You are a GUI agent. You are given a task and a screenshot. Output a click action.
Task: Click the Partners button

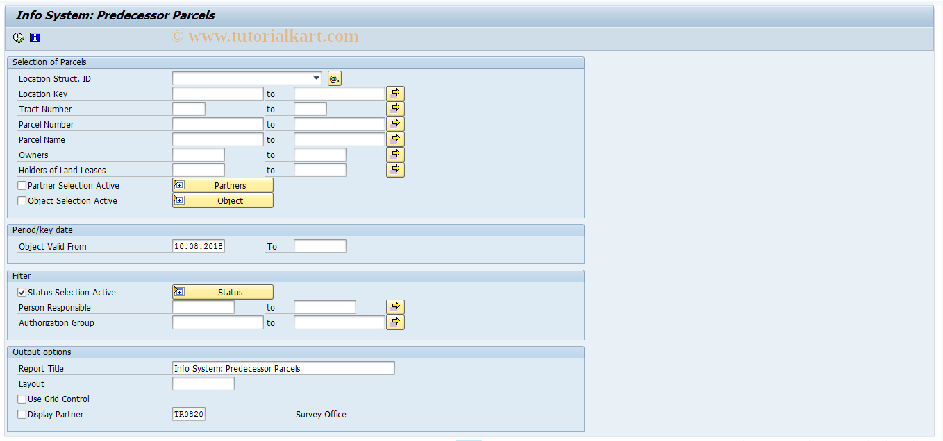tap(223, 186)
